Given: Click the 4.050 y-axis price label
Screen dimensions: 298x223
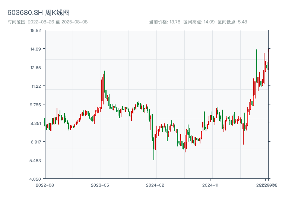Looking at the screenshot, I should (x=36, y=179).
